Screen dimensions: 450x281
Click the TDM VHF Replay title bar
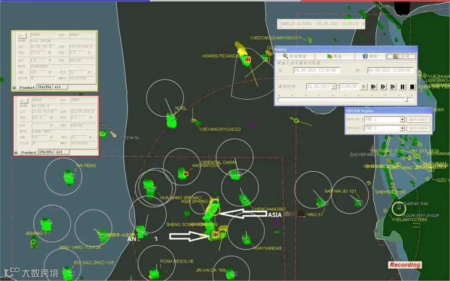[388, 111]
